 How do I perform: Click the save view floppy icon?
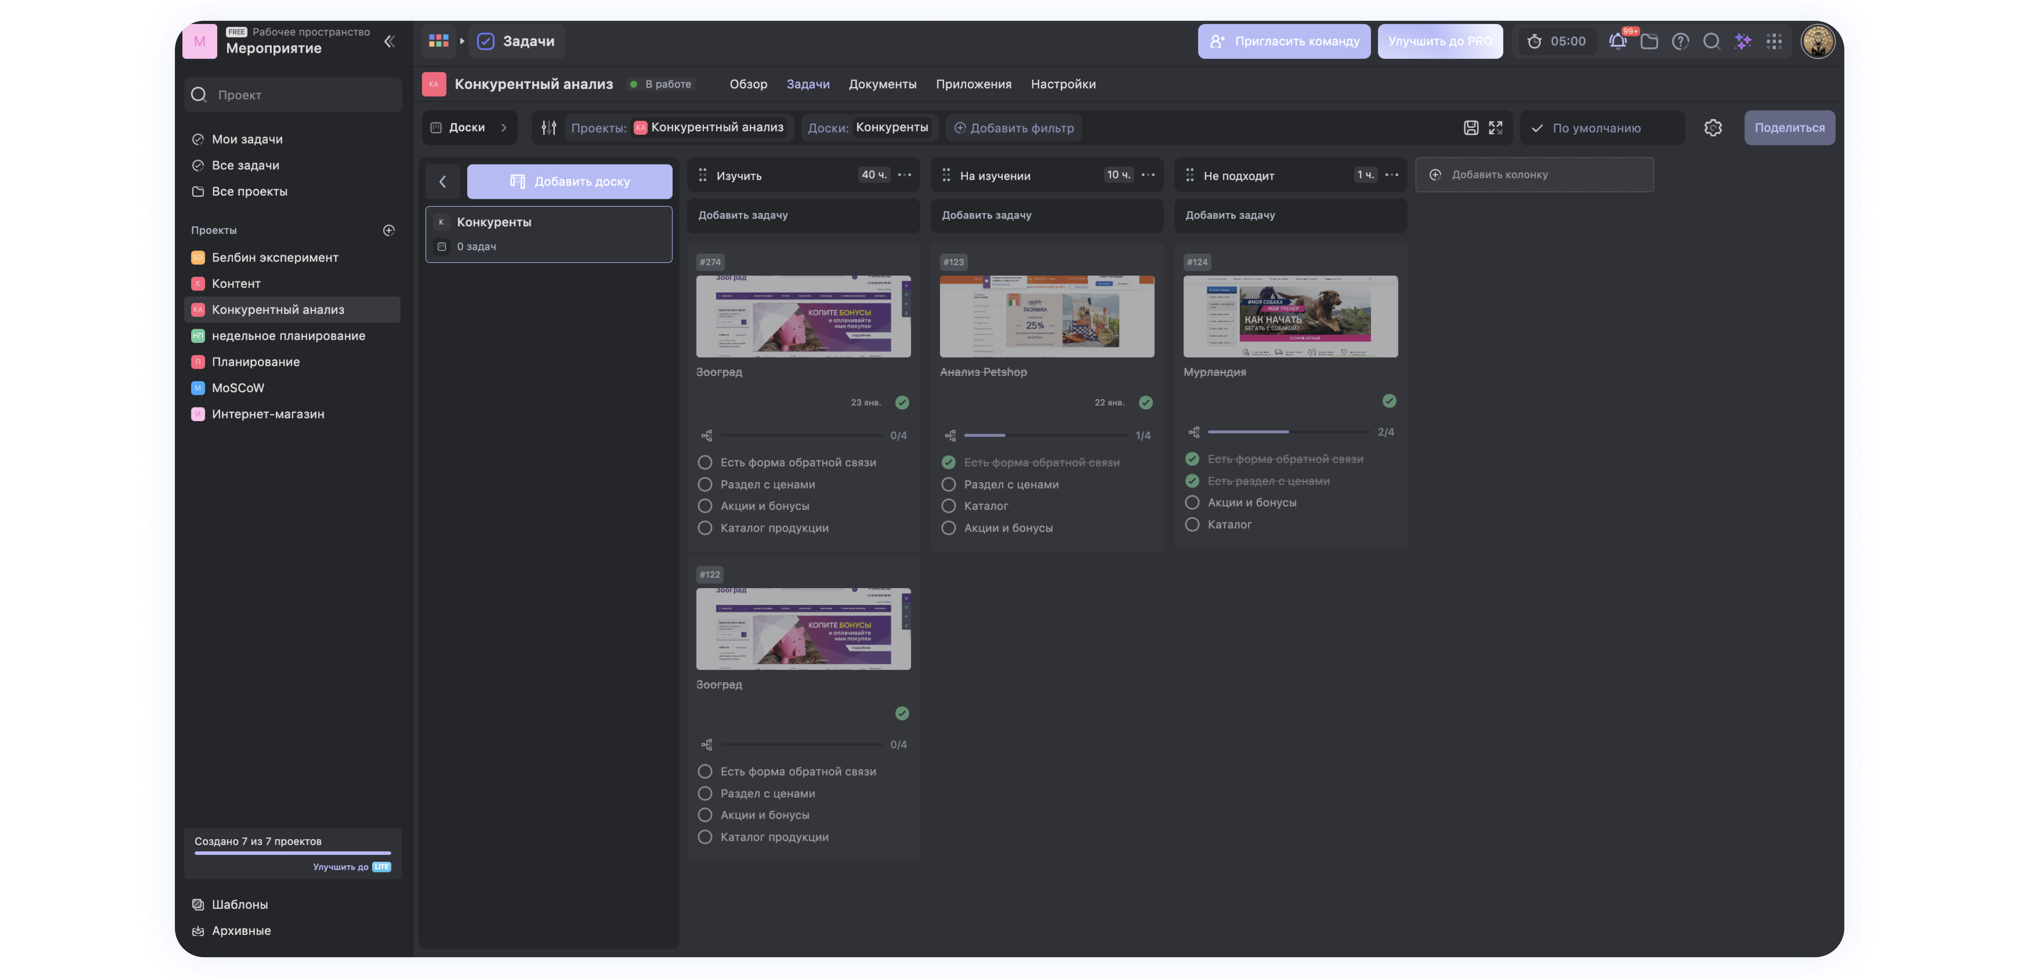pos(1470,128)
